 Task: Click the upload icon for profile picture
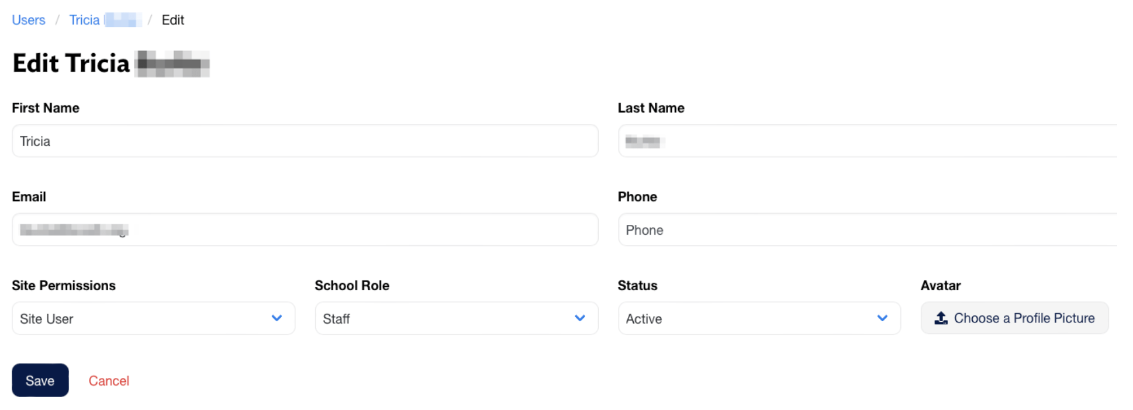(x=941, y=318)
